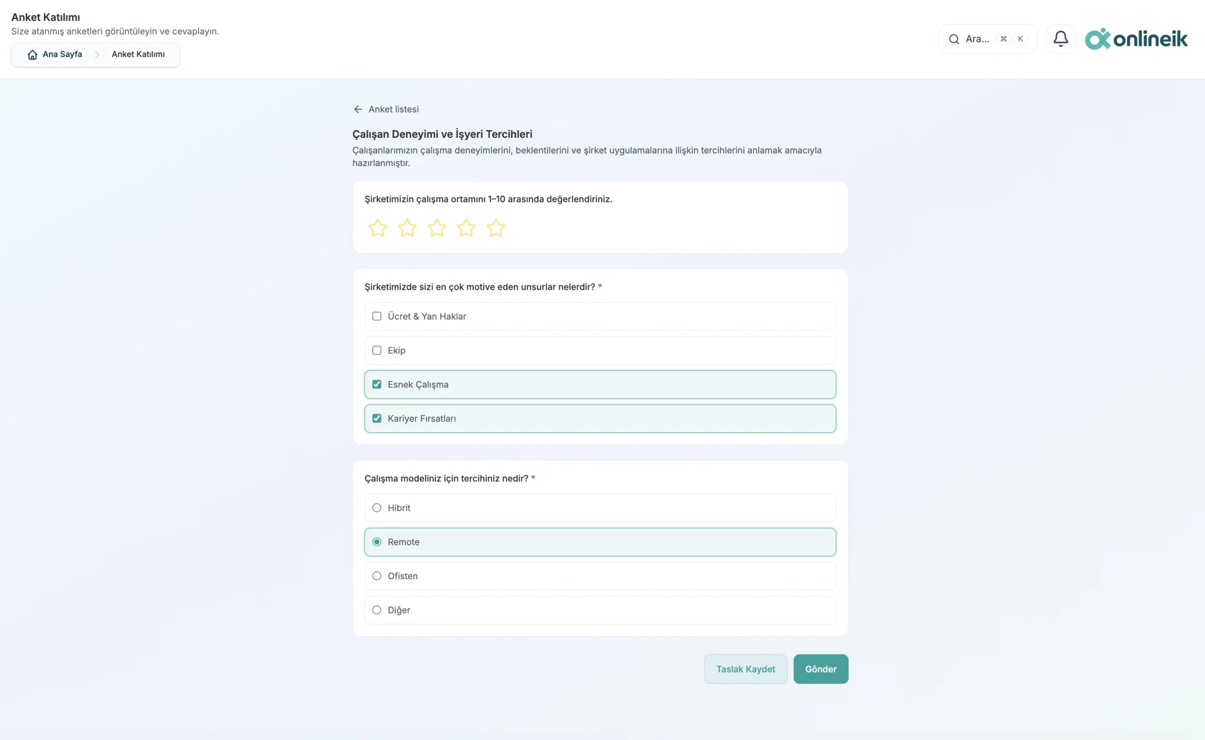Click the home icon in breadcrumb
This screenshot has width=1205, height=740.
pos(33,55)
